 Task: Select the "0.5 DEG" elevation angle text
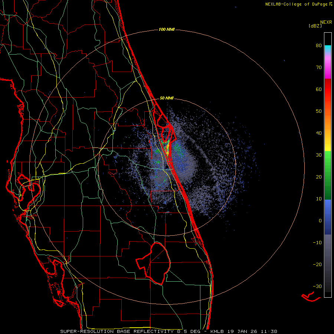pos(189,331)
